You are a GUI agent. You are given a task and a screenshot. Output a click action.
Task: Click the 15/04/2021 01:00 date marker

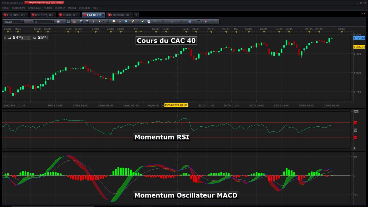coord(176,105)
